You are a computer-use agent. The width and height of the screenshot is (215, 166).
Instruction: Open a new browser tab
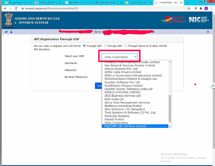tap(187, 2)
